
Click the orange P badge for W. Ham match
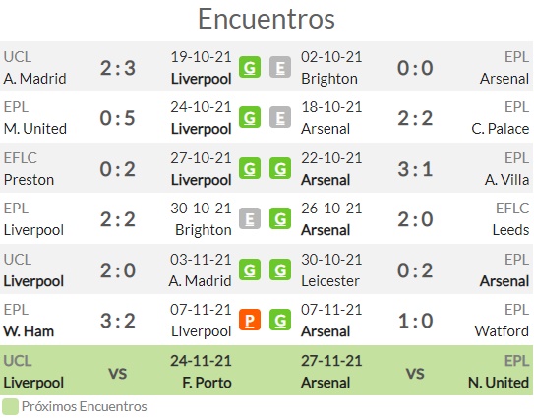[x=250, y=320]
